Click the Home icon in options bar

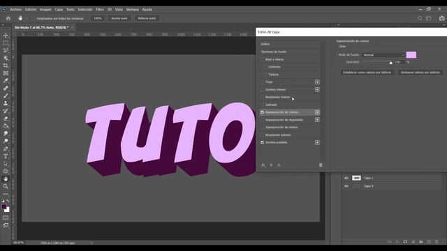pyautogui.click(x=8, y=18)
